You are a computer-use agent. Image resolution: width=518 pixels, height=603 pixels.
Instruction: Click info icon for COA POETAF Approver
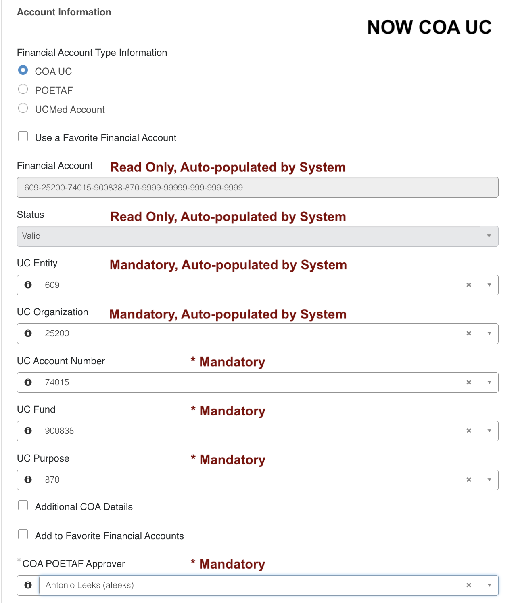pos(28,585)
